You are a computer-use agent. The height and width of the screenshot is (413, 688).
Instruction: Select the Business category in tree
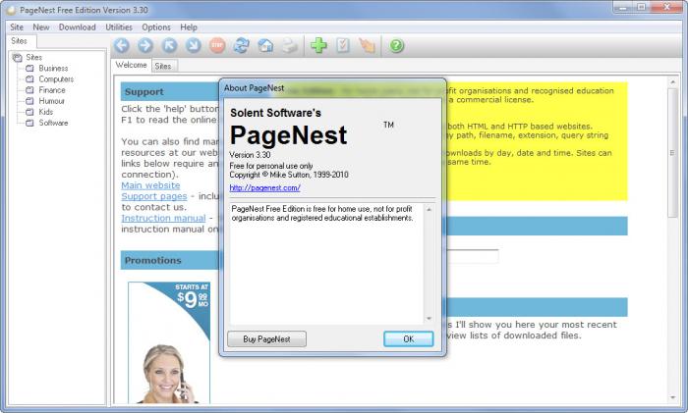(x=53, y=68)
